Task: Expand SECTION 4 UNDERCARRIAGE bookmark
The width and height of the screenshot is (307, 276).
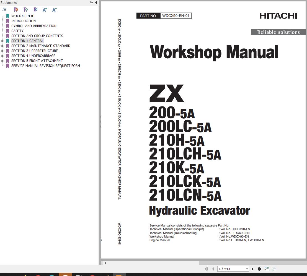Action: (x=2, y=56)
